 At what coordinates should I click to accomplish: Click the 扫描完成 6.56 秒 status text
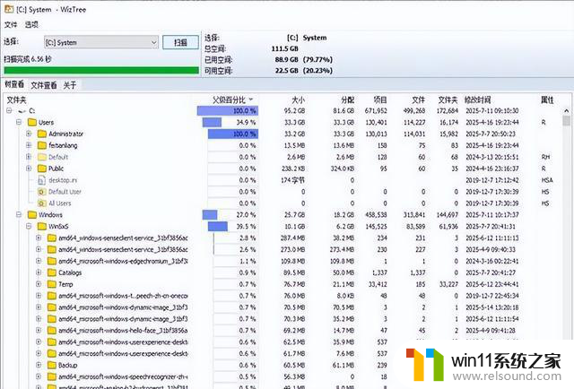coord(28,59)
